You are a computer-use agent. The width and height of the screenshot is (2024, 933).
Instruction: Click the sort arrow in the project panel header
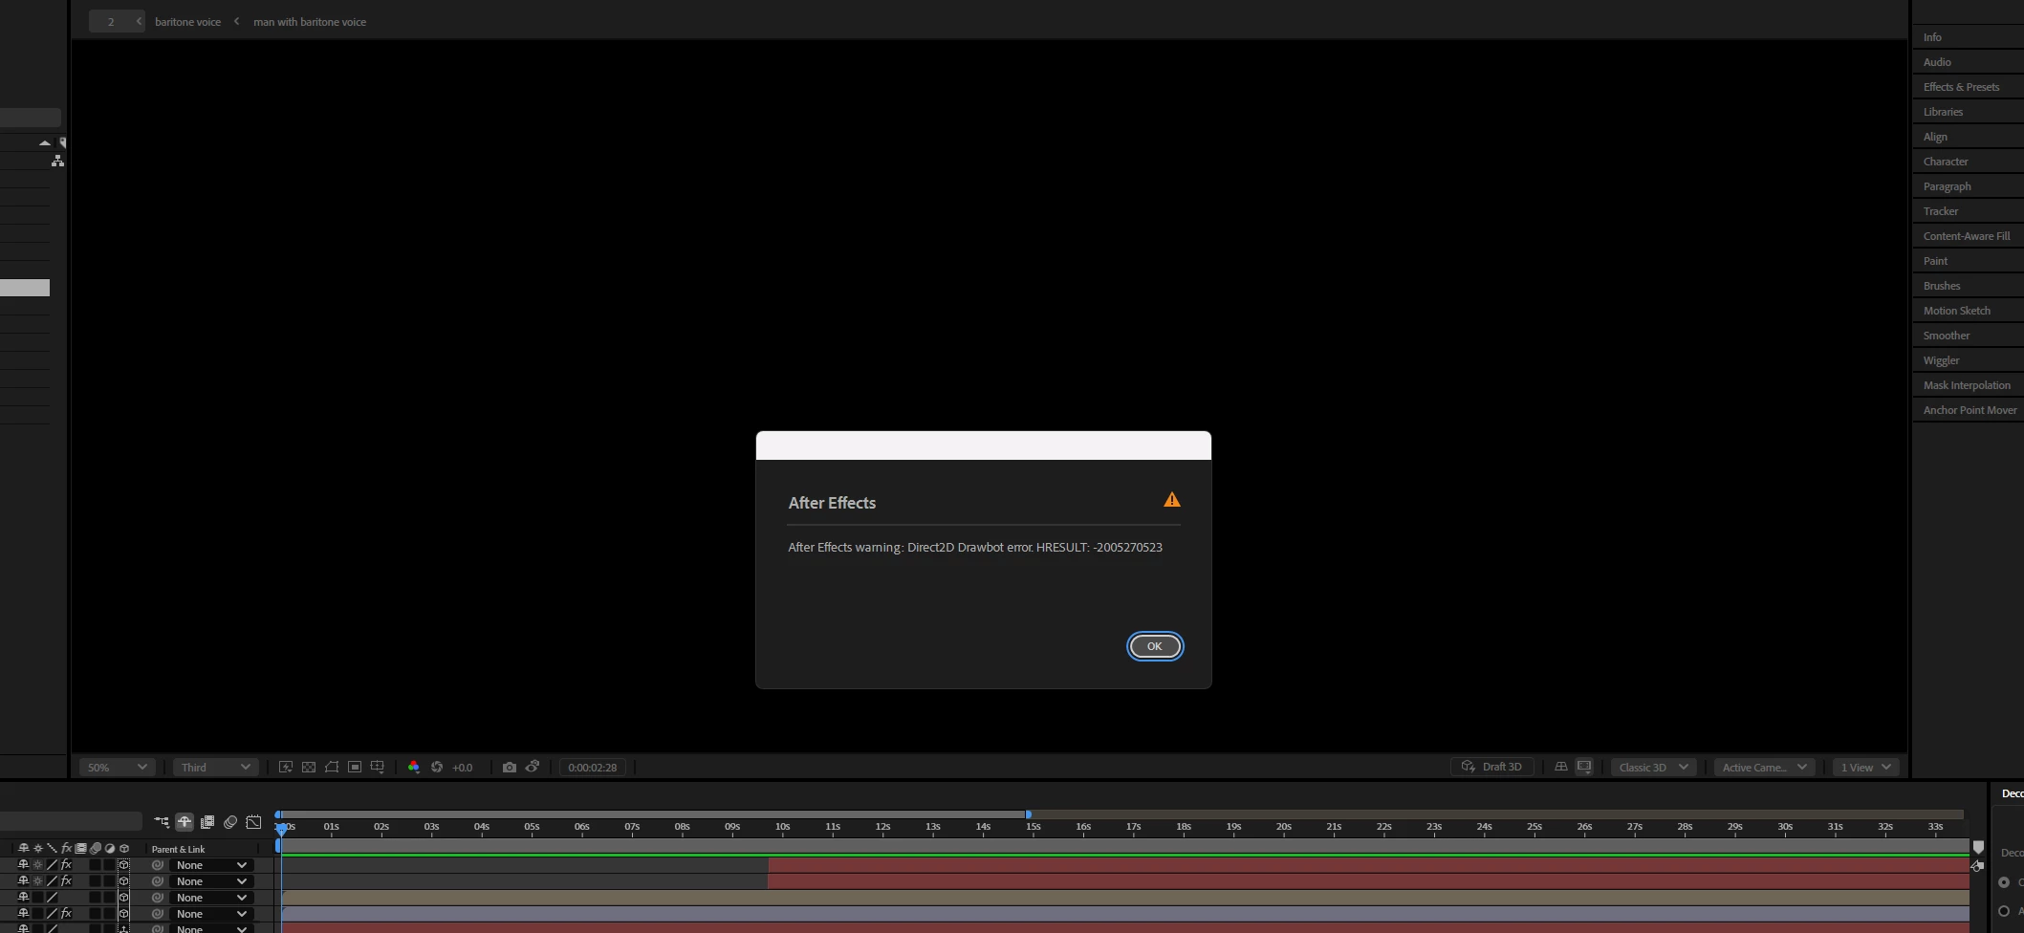[x=44, y=142]
